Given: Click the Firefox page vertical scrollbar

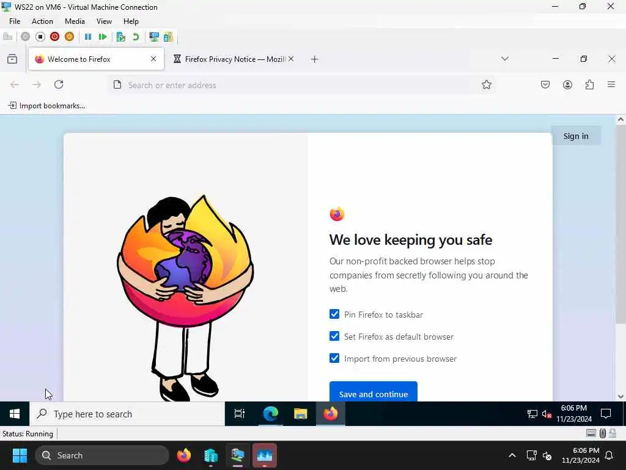Looking at the screenshot, I should (x=620, y=224).
